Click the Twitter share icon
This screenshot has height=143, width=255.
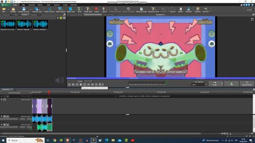point(247,5)
